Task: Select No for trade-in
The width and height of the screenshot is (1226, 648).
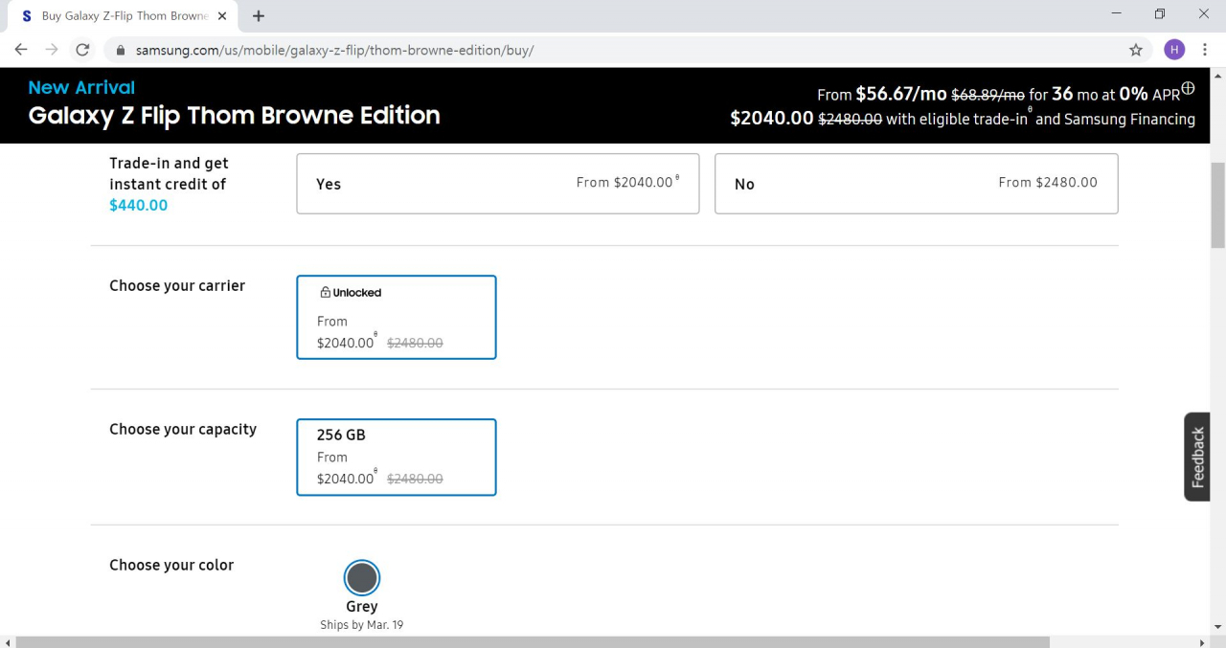Action: tap(917, 183)
